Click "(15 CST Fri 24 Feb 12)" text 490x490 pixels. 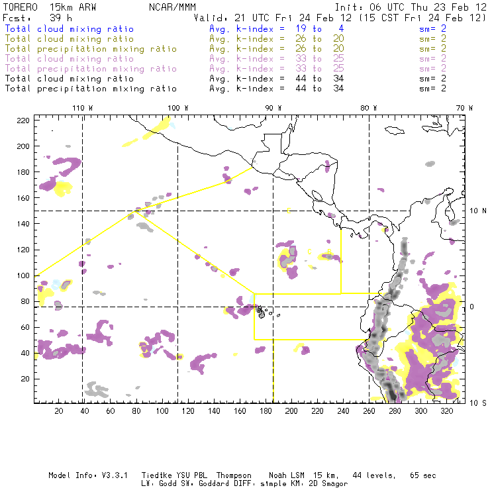(x=423, y=18)
